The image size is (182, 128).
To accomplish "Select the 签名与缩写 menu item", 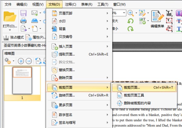I will pyautogui.click(x=79, y=123).
